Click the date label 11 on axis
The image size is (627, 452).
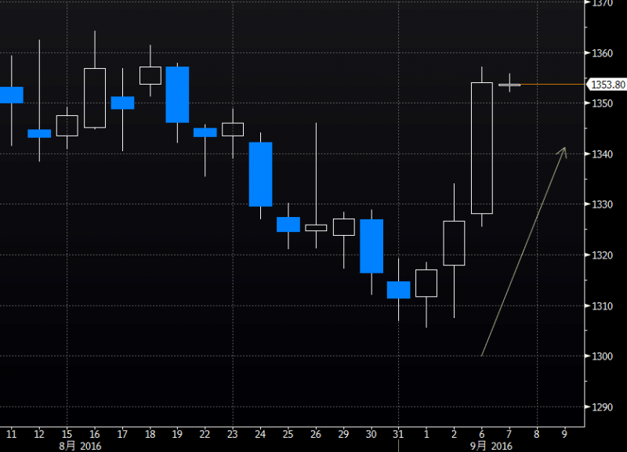tap(11, 434)
